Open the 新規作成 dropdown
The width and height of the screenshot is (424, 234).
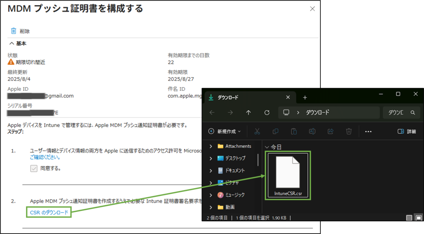click(x=225, y=131)
